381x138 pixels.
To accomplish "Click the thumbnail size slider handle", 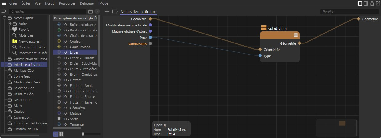I will click(83, 134).
